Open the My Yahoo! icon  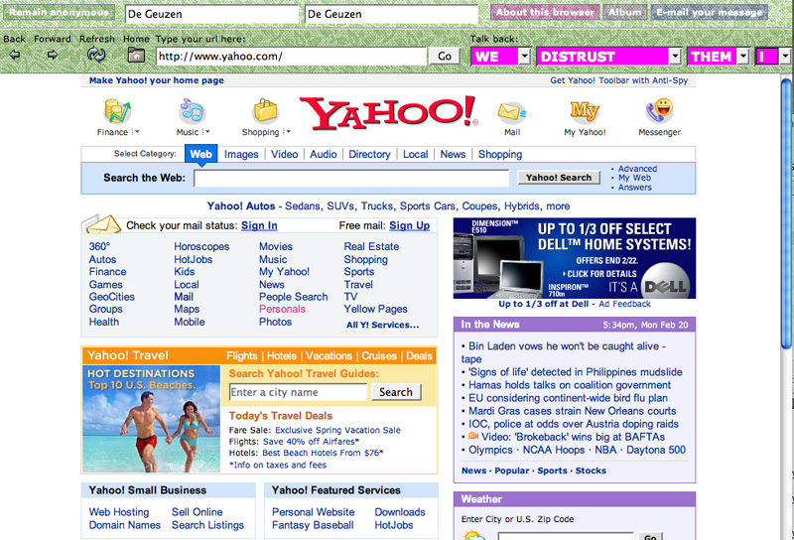click(x=585, y=111)
